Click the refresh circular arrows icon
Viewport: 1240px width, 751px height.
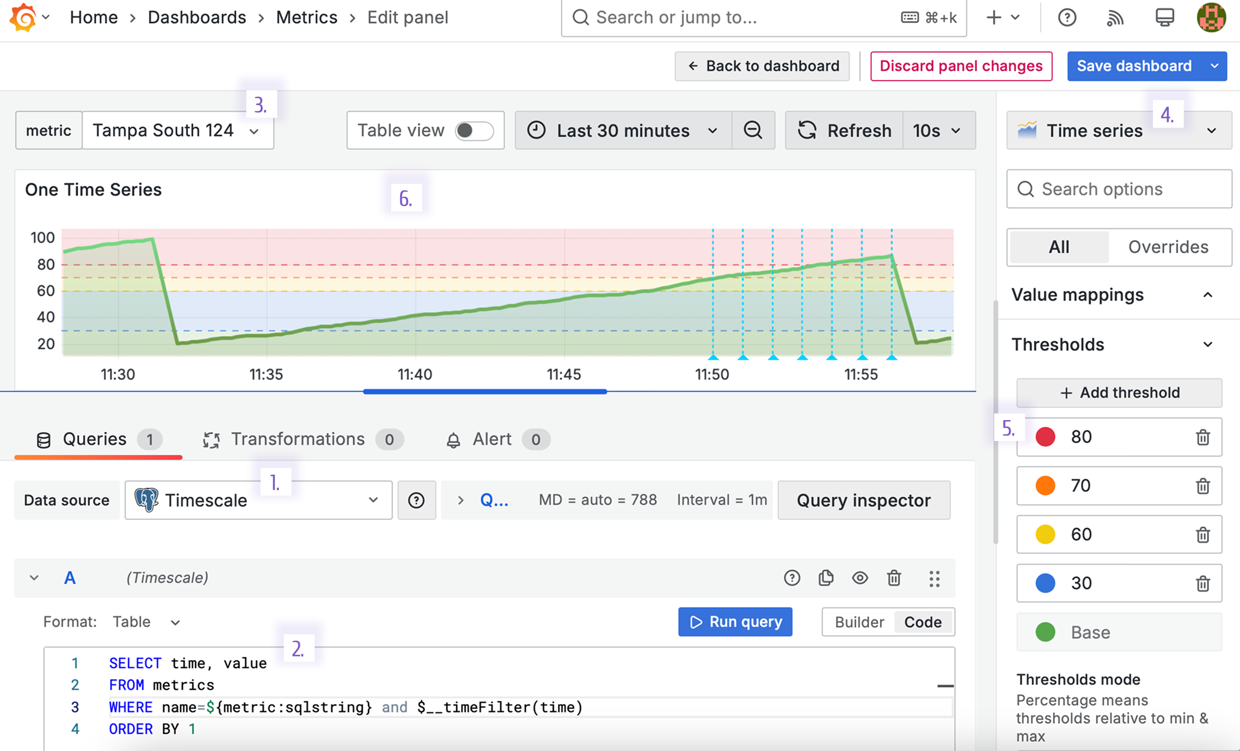pos(807,130)
